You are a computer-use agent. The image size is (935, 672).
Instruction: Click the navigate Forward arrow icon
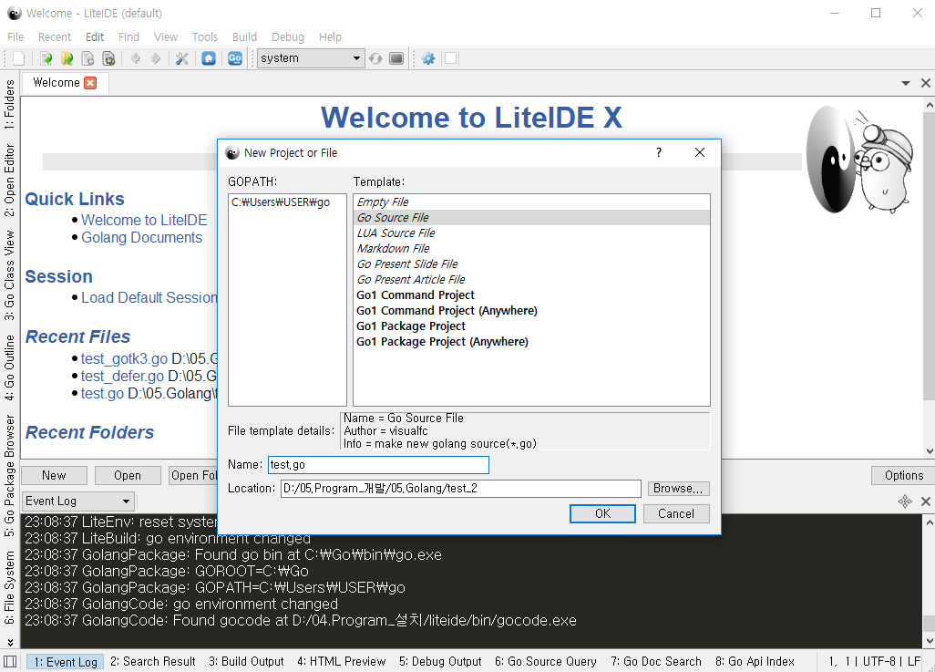(x=156, y=58)
